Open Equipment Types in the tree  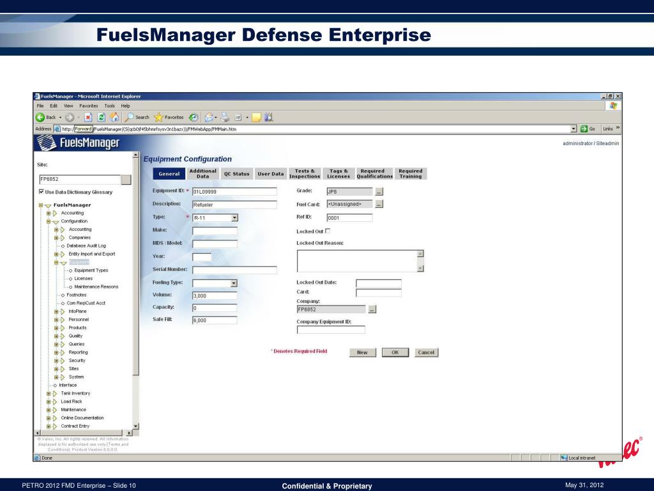point(91,270)
